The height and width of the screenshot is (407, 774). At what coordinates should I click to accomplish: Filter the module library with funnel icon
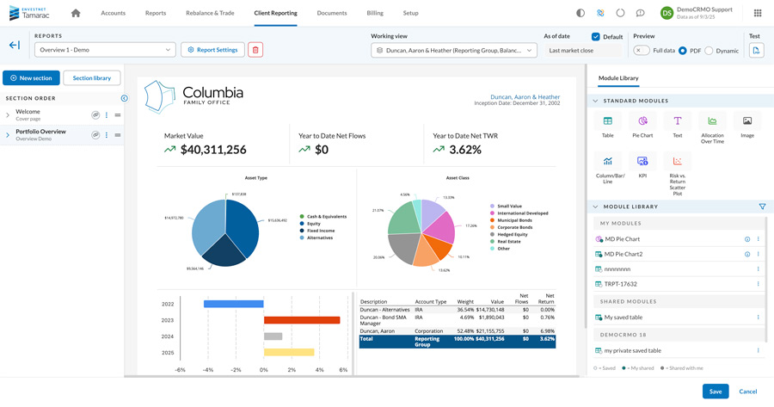pyautogui.click(x=762, y=207)
